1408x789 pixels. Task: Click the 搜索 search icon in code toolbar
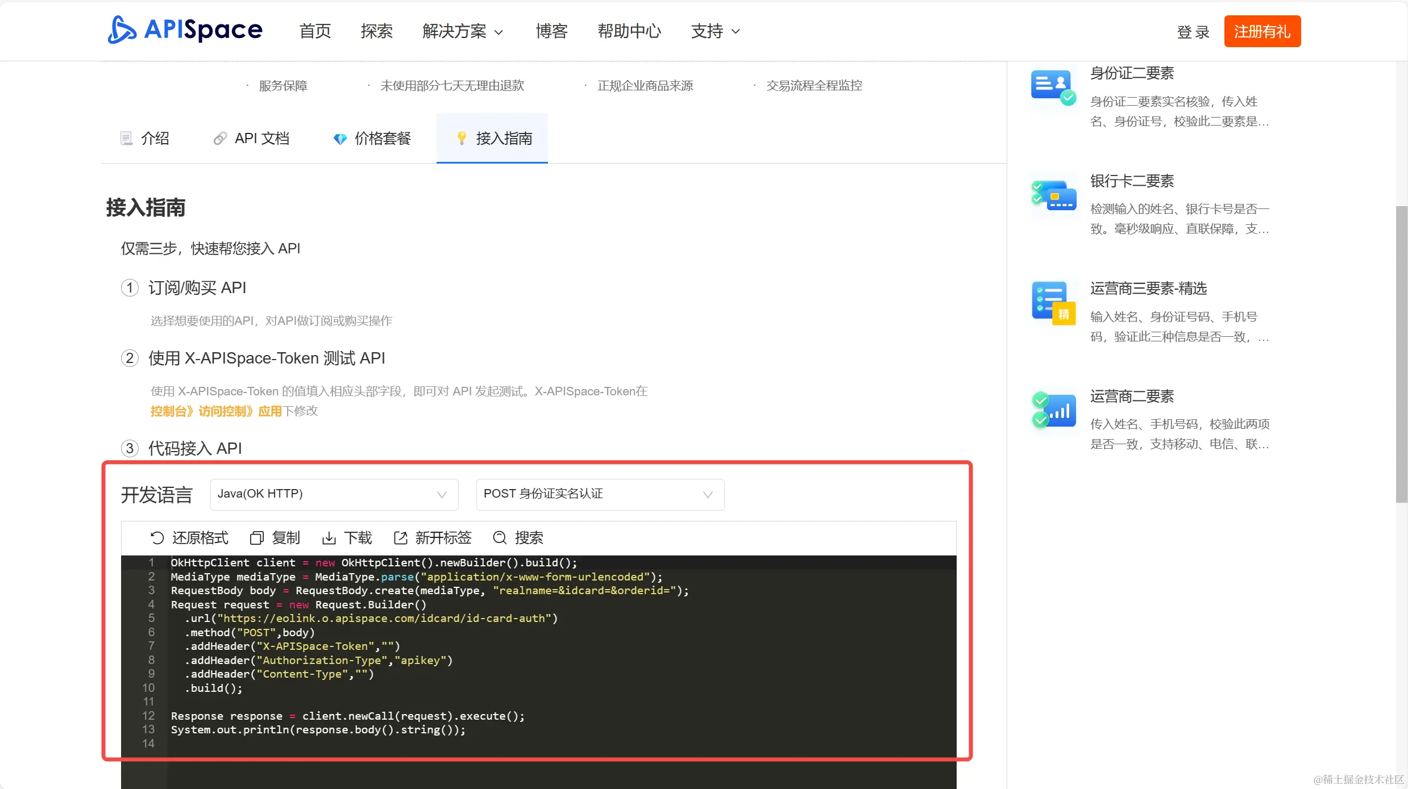coord(500,537)
